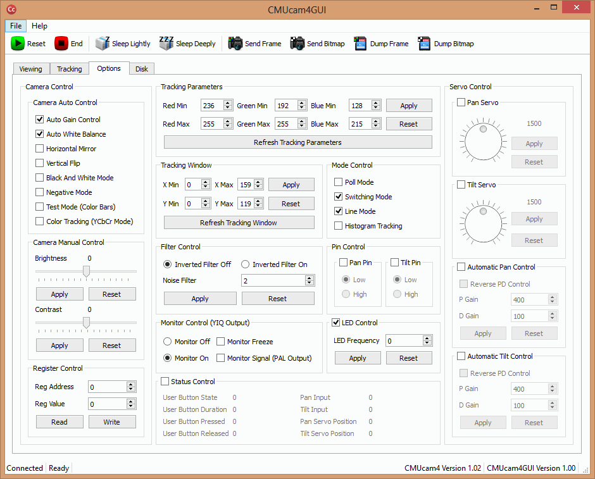The image size is (595, 479).
Task: Apply the LED Control frequency
Action: point(358,358)
